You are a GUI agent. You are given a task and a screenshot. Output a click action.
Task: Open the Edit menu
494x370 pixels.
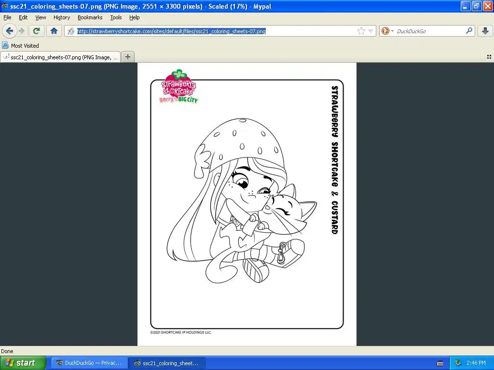click(23, 17)
